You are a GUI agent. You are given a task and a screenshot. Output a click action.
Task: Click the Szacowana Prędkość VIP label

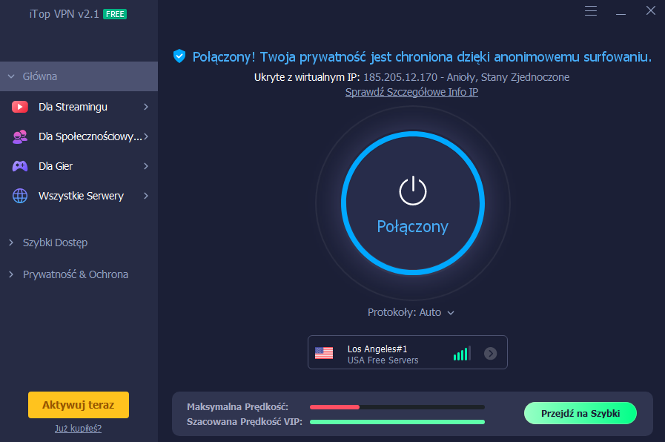tap(245, 422)
